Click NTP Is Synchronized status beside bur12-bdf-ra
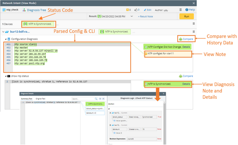The width and height of the screenshot is (238, 145). pyautogui.click(x=115, y=32)
